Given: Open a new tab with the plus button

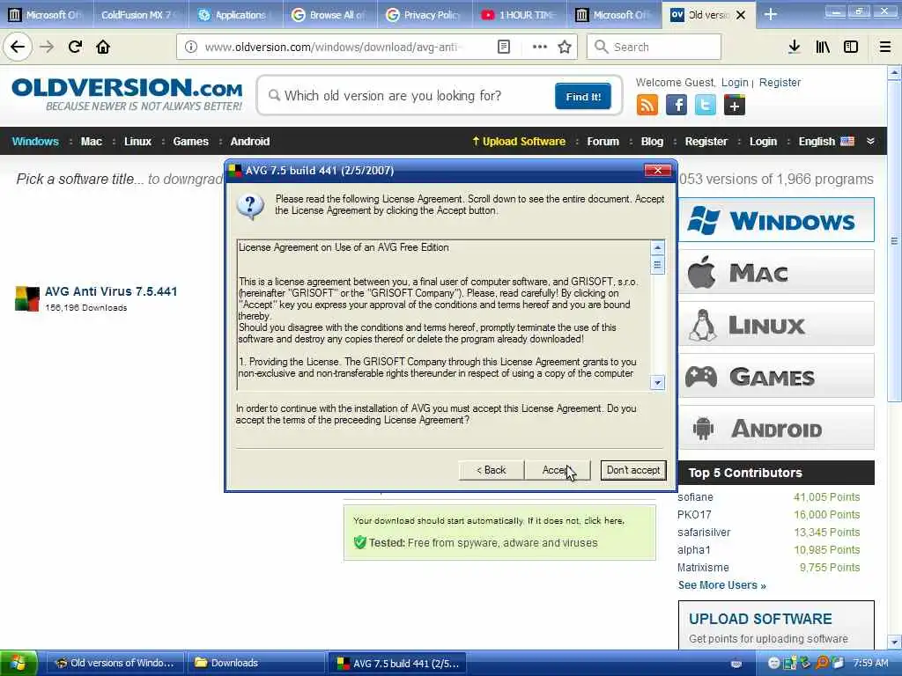Looking at the screenshot, I should 771,14.
